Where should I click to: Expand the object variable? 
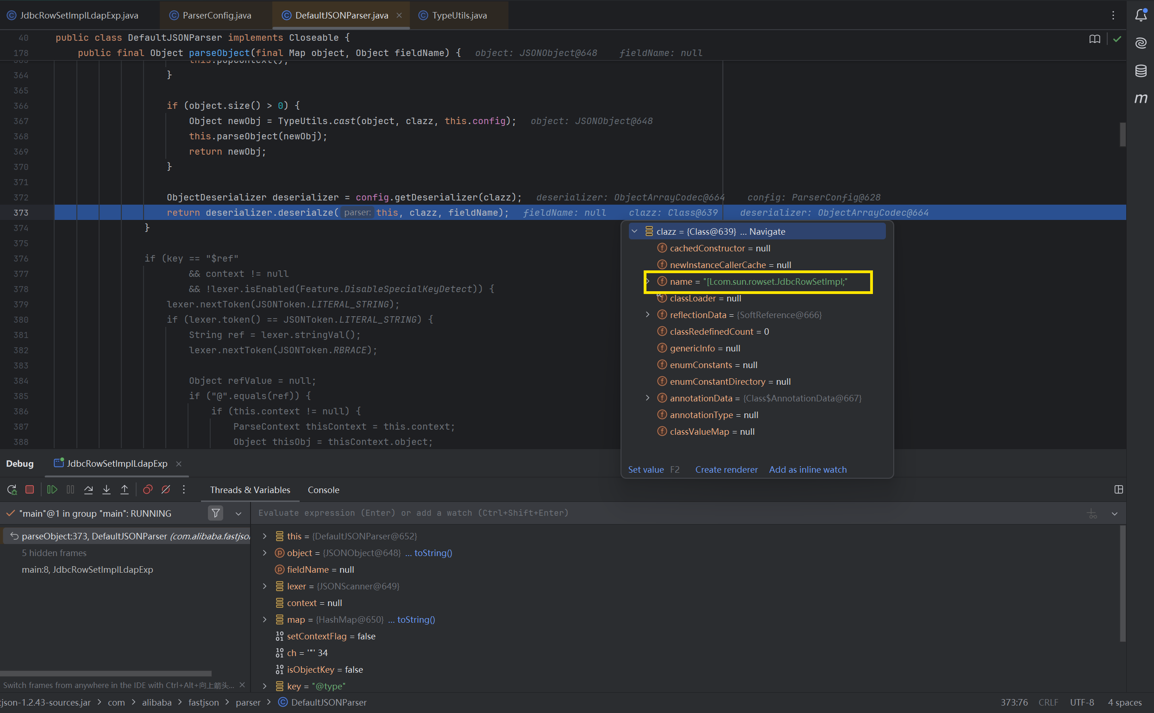click(x=264, y=553)
